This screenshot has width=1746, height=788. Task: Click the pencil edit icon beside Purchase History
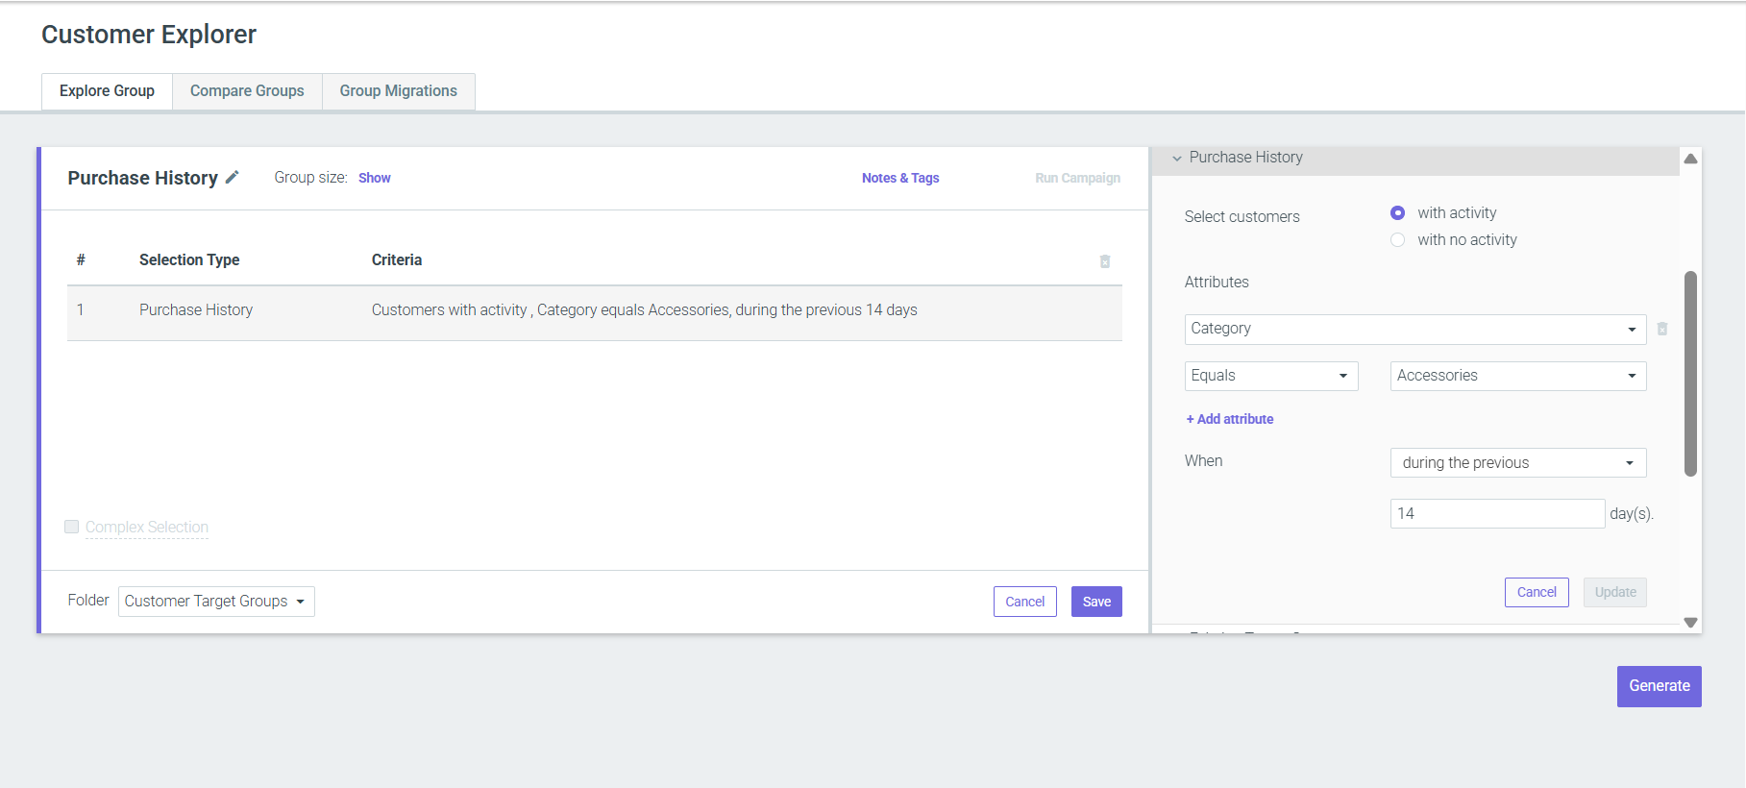(x=232, y=178)
